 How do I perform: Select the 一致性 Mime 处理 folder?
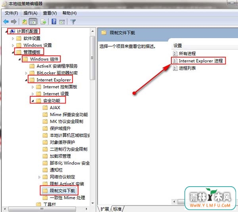[64, 198]
